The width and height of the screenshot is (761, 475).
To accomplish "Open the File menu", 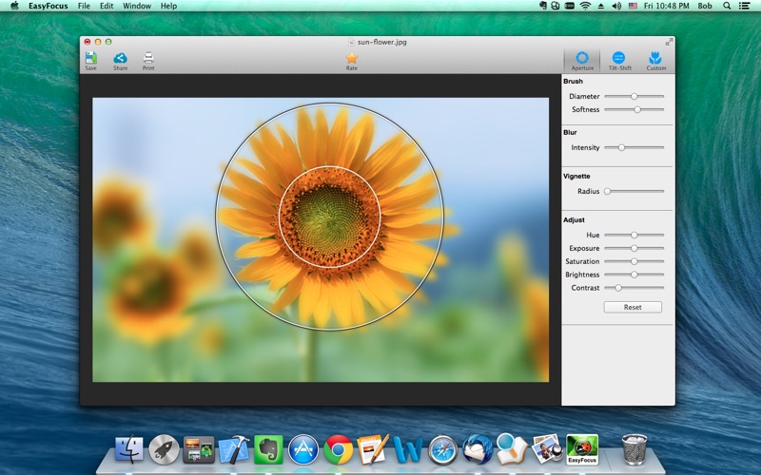I will [84, 6].
